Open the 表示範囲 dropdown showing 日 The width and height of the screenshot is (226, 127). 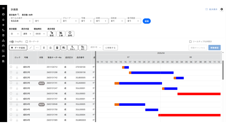point(14,34)
